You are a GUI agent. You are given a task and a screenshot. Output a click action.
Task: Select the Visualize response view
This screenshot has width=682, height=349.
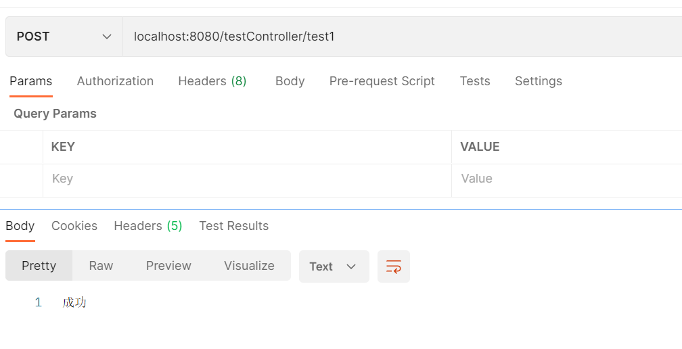pyautogui.click(x=249, y=266)
